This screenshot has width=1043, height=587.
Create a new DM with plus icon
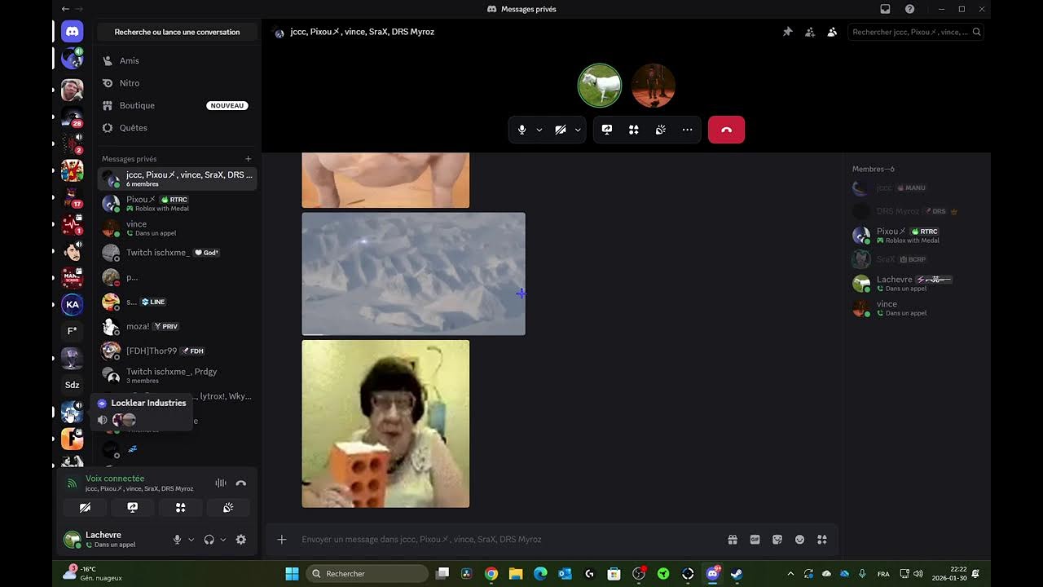pyautogui.click(x=249, y=159)
